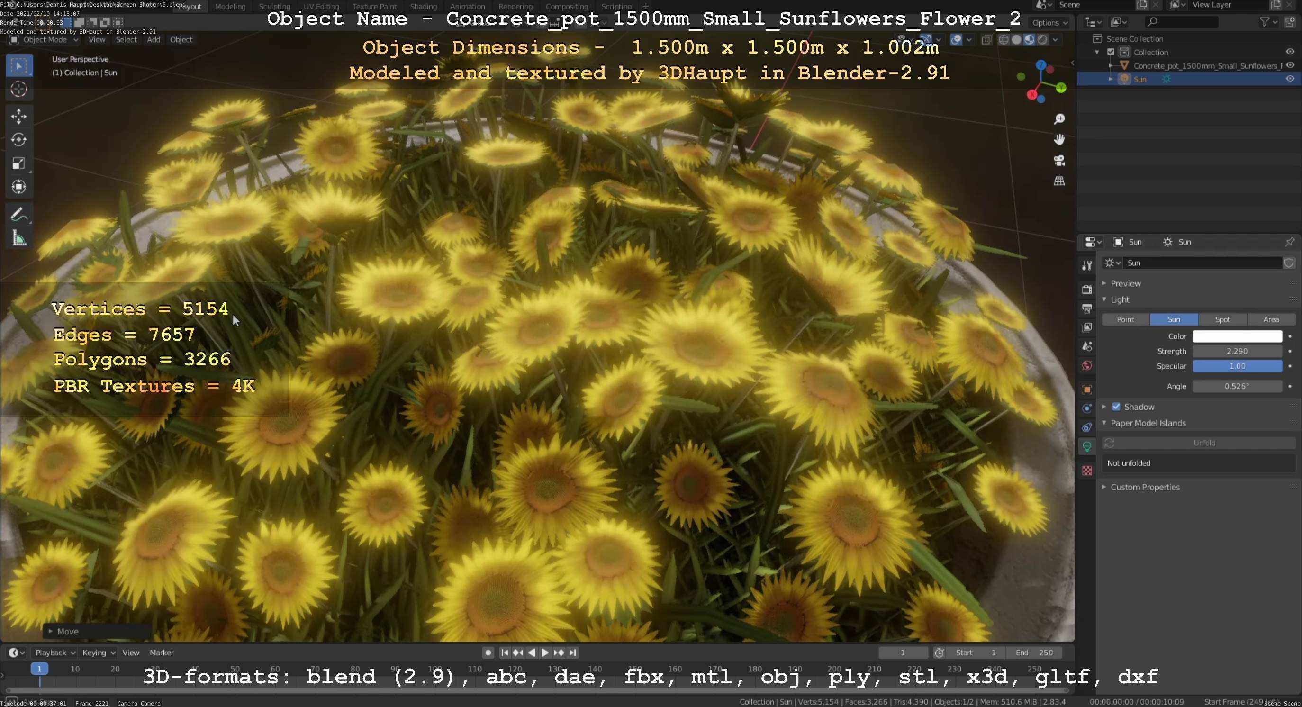Open the Select menu

pos(126,39)
